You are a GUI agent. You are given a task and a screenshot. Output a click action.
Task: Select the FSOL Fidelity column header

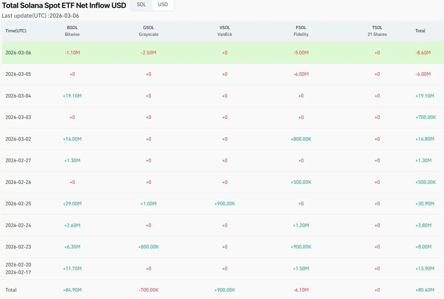[301, 31]
